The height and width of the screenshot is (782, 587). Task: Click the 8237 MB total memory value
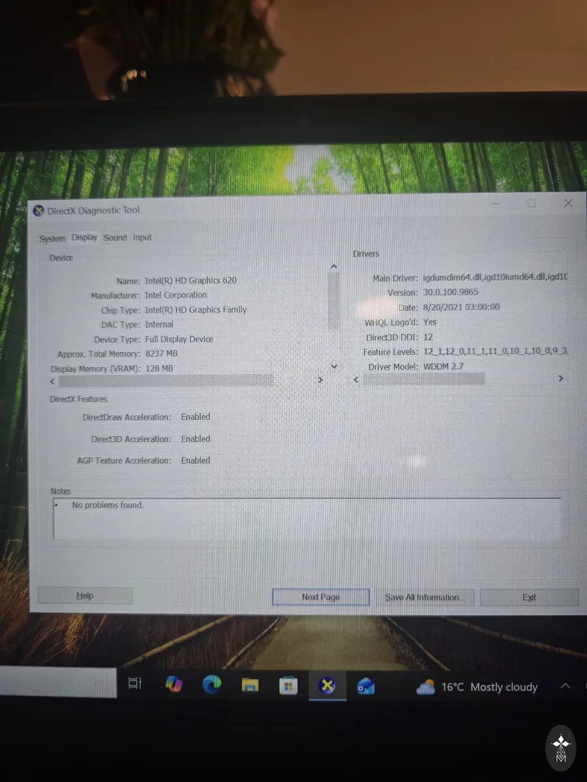[161, 354]
